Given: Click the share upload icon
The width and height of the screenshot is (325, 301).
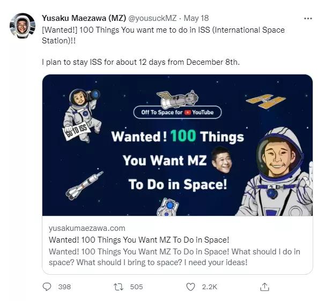Looking at the screenshot, I should pos(264,287).
